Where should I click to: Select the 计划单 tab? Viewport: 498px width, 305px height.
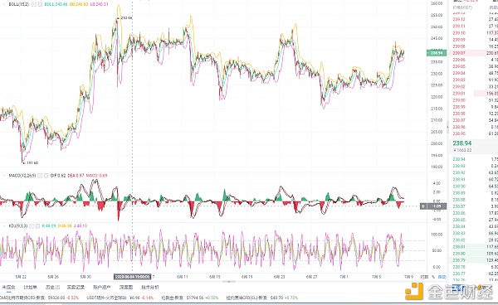pos(30,288)
